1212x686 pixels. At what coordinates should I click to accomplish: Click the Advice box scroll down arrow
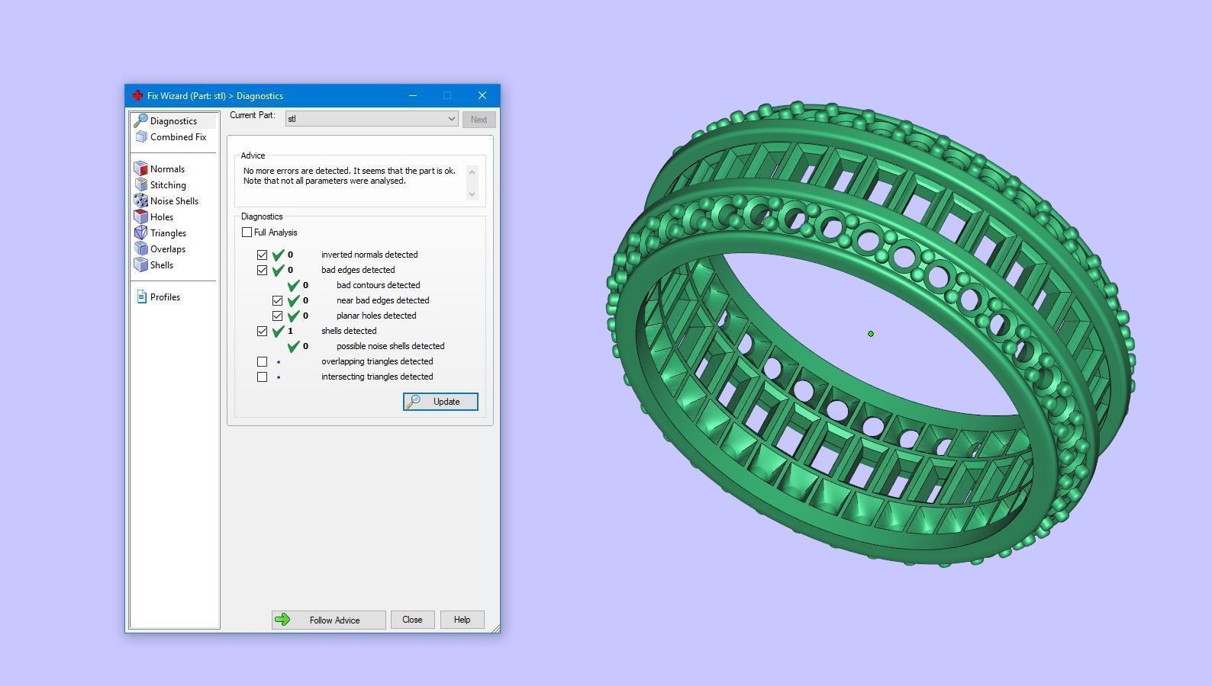[x=472, y=194]
